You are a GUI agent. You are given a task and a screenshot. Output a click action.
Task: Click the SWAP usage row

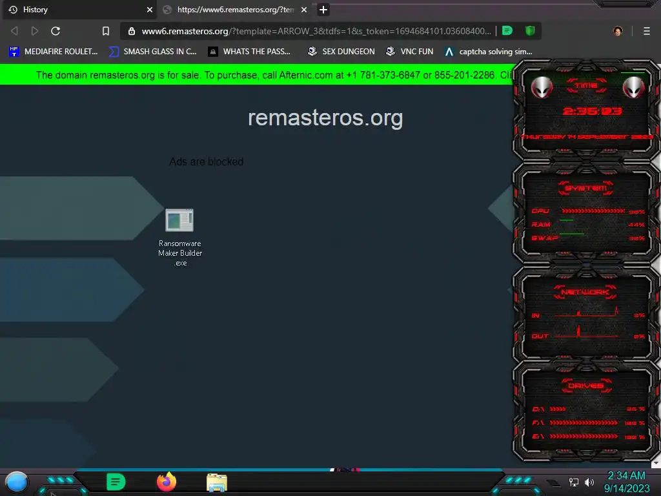(x=588, y=238)
